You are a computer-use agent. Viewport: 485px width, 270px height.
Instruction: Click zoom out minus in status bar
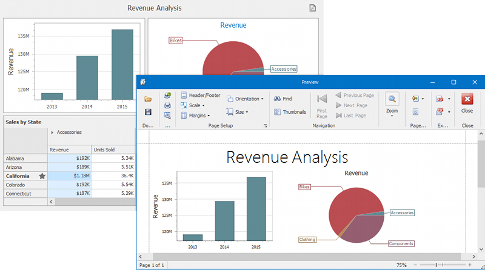pyautogui.click(x=415, y=265)
